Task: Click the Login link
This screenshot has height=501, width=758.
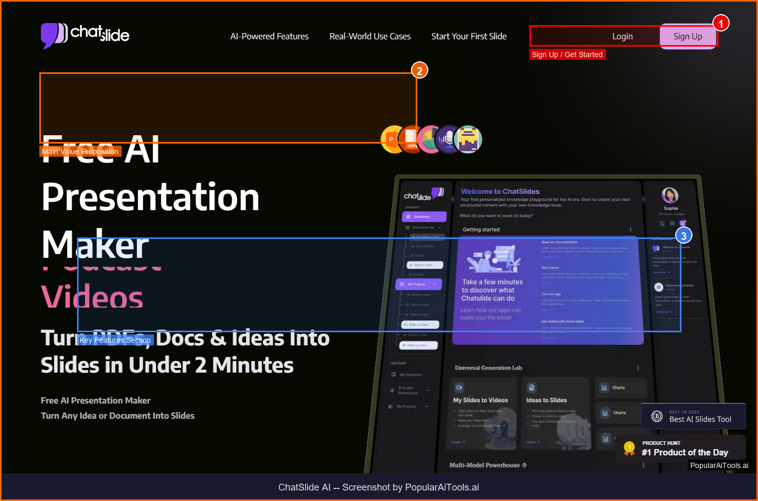Action: [622, 36]
